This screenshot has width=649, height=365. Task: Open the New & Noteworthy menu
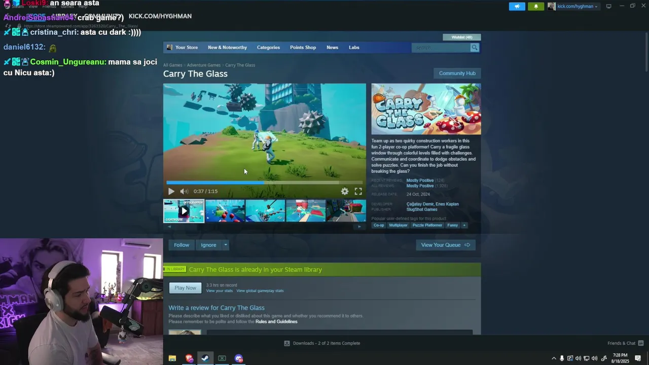(x=227, y=47)
